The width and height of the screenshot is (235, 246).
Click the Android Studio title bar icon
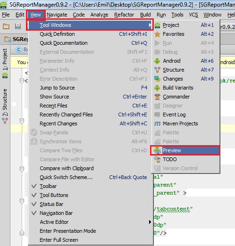click(3, 5)
